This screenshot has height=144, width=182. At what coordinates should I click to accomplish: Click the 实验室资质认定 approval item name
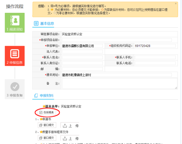pyautogui.click(x=72, y=34)
